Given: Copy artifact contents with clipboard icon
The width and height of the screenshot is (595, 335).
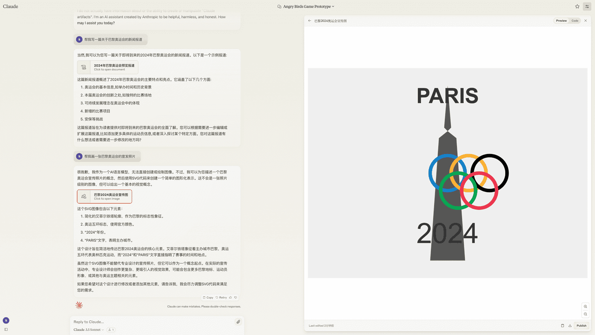Looking at the screenshot, I should 562,325.
